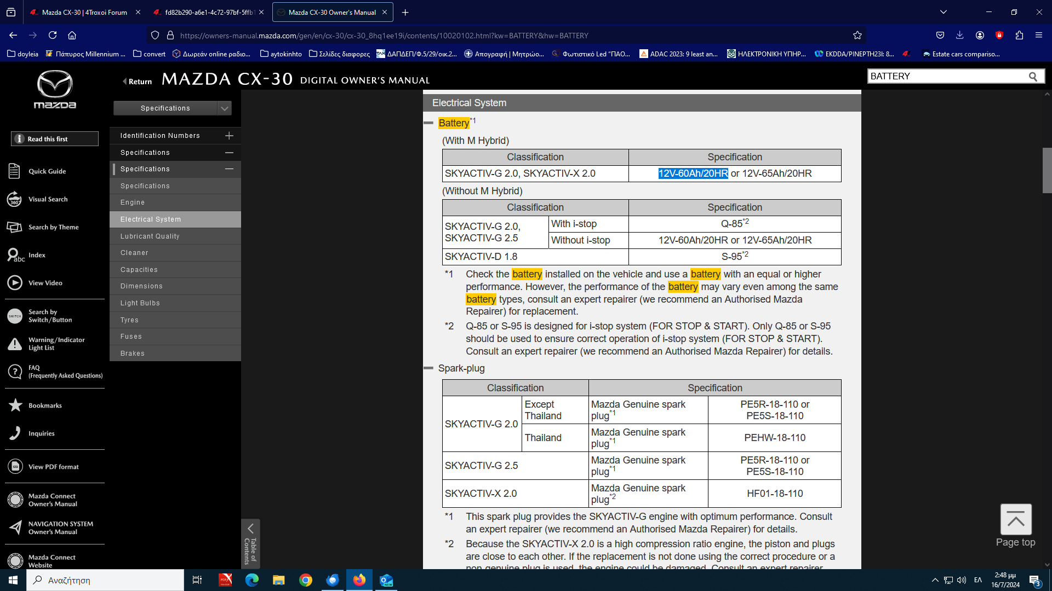Save page to Pocket
Viewport: 1052px width, 591px height.
click(x=940, y=35)
